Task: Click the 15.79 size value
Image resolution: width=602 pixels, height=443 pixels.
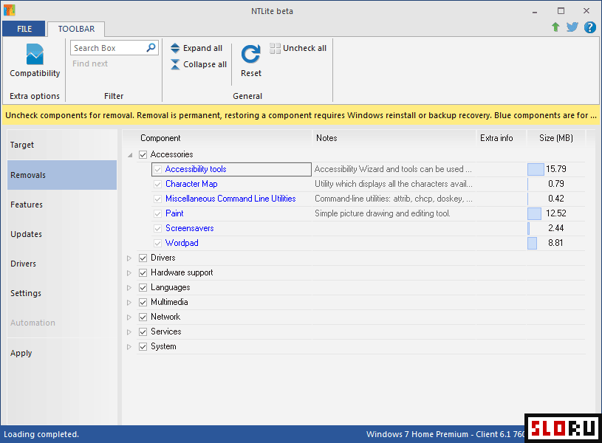Action: [x=556, y=169]
